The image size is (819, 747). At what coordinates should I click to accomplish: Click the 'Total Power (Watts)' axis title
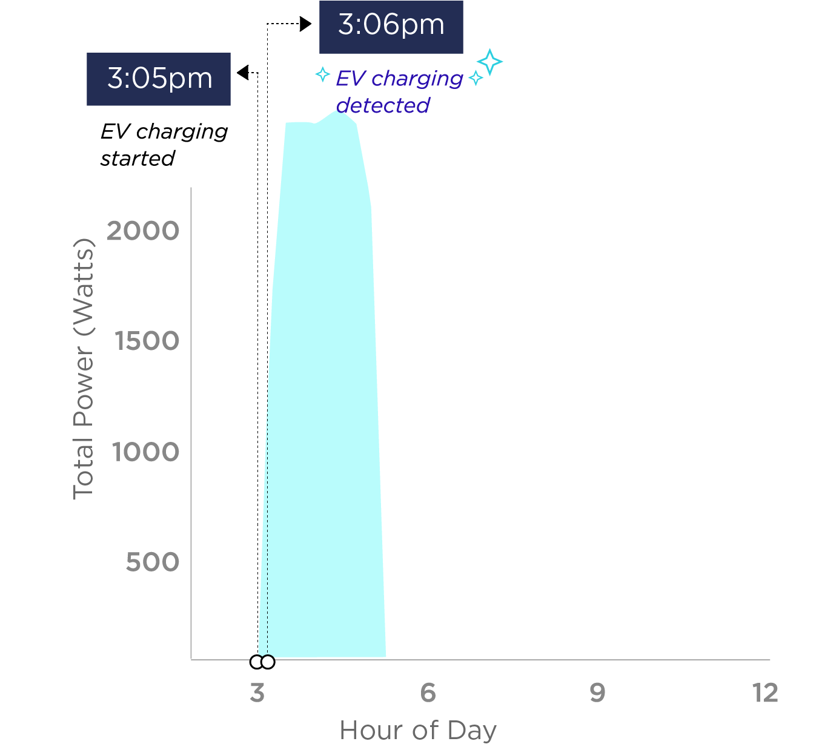coord(84,369)
